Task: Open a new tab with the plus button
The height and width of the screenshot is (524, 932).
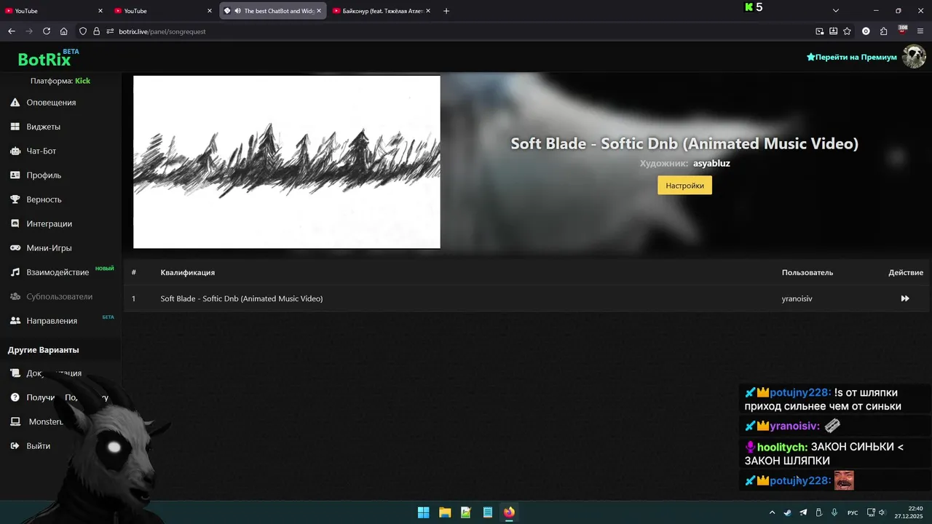Action: (446, 11)
